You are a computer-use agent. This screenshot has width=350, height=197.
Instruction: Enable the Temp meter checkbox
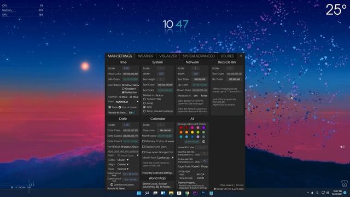pyautogui.click(x=144, y=111)
